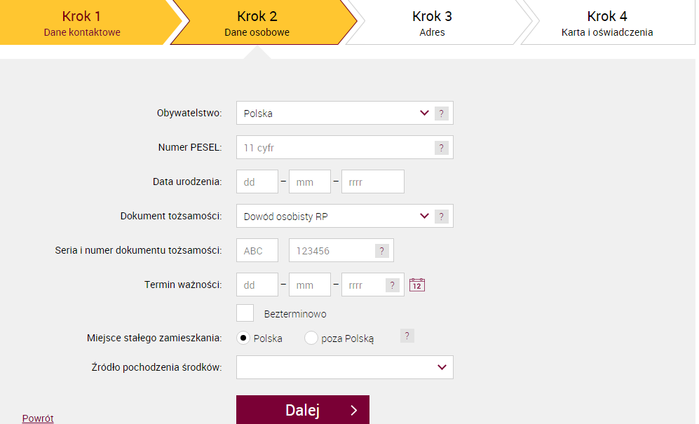Check the Bezterminowo checkbox
The height and width of the screenshot is (424, 699).
[x=245, y=313]
